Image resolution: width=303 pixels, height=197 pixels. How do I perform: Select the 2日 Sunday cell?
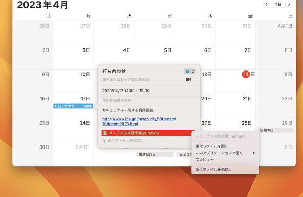[x=33, y=58]
